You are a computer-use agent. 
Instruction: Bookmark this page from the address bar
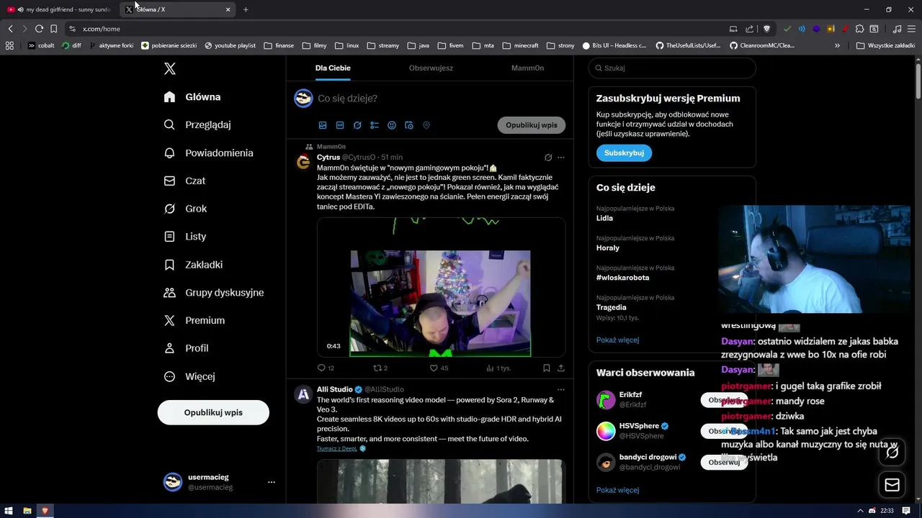[x=53, y=29]
